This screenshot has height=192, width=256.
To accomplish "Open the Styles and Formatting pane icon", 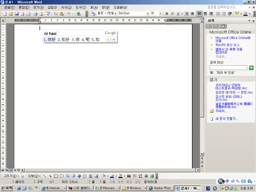I will coord(93,14).
